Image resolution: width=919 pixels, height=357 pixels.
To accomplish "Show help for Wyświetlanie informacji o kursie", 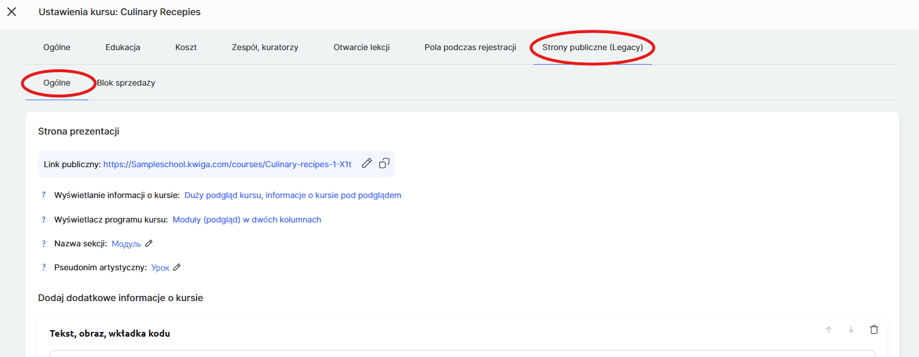I will (x=44, y=195).
